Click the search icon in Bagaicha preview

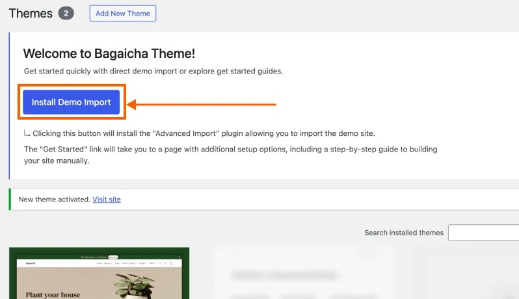[160, 263]
